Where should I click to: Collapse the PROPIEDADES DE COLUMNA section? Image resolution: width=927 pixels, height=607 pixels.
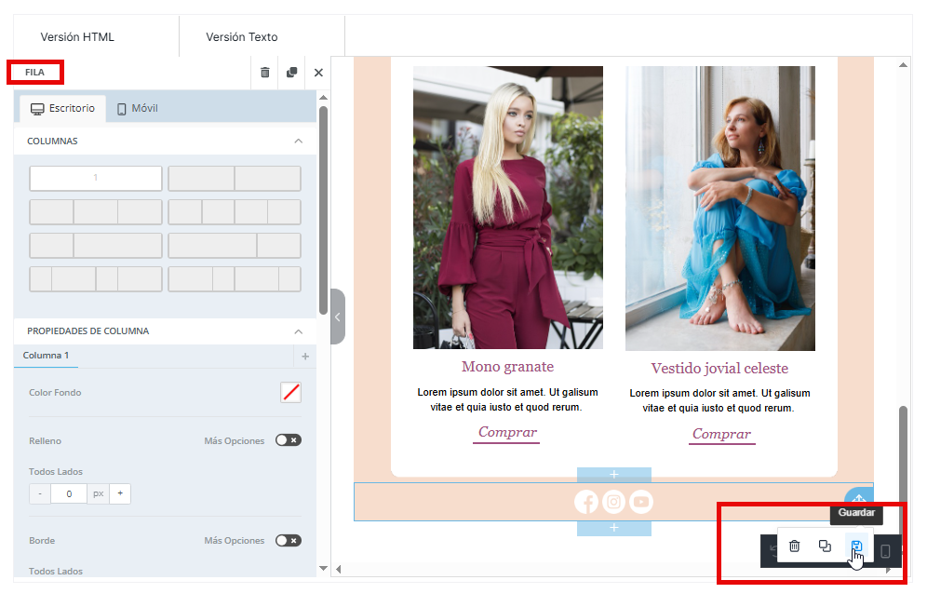(298, 331)
